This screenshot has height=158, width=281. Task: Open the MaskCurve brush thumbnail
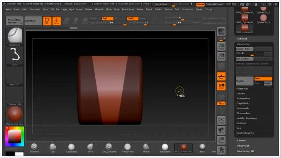pos(14,36)
